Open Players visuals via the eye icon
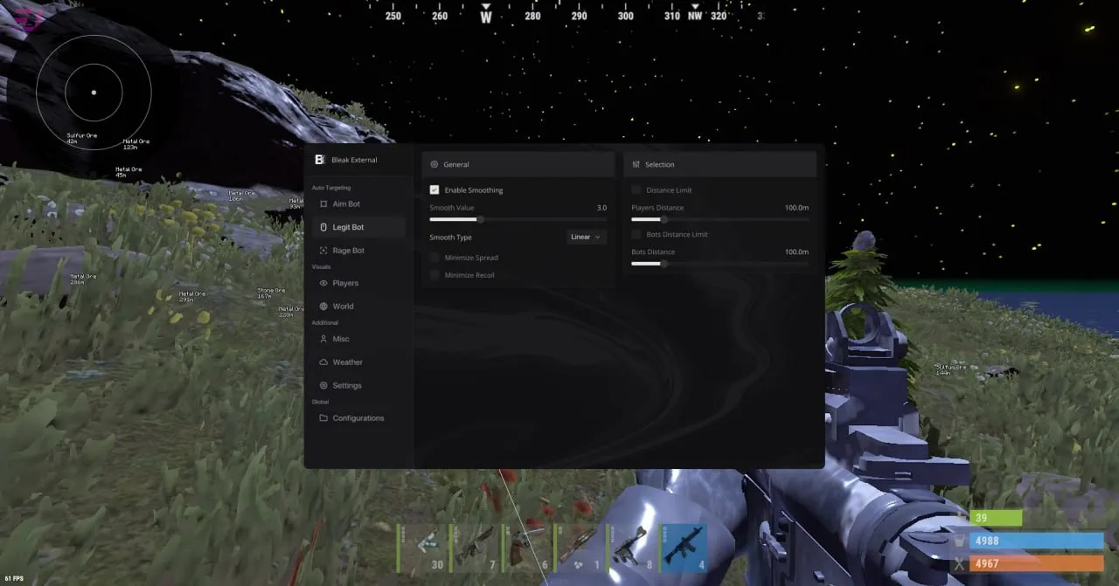1119x586 pixels. click(323, 283)
